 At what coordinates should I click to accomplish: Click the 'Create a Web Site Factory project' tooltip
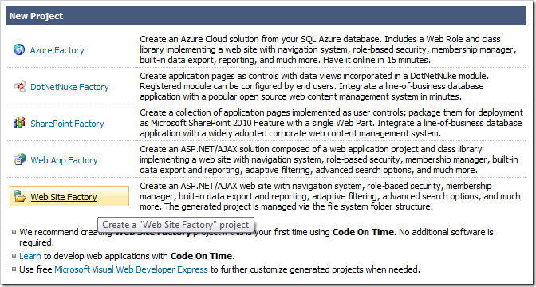click(175, 225)
